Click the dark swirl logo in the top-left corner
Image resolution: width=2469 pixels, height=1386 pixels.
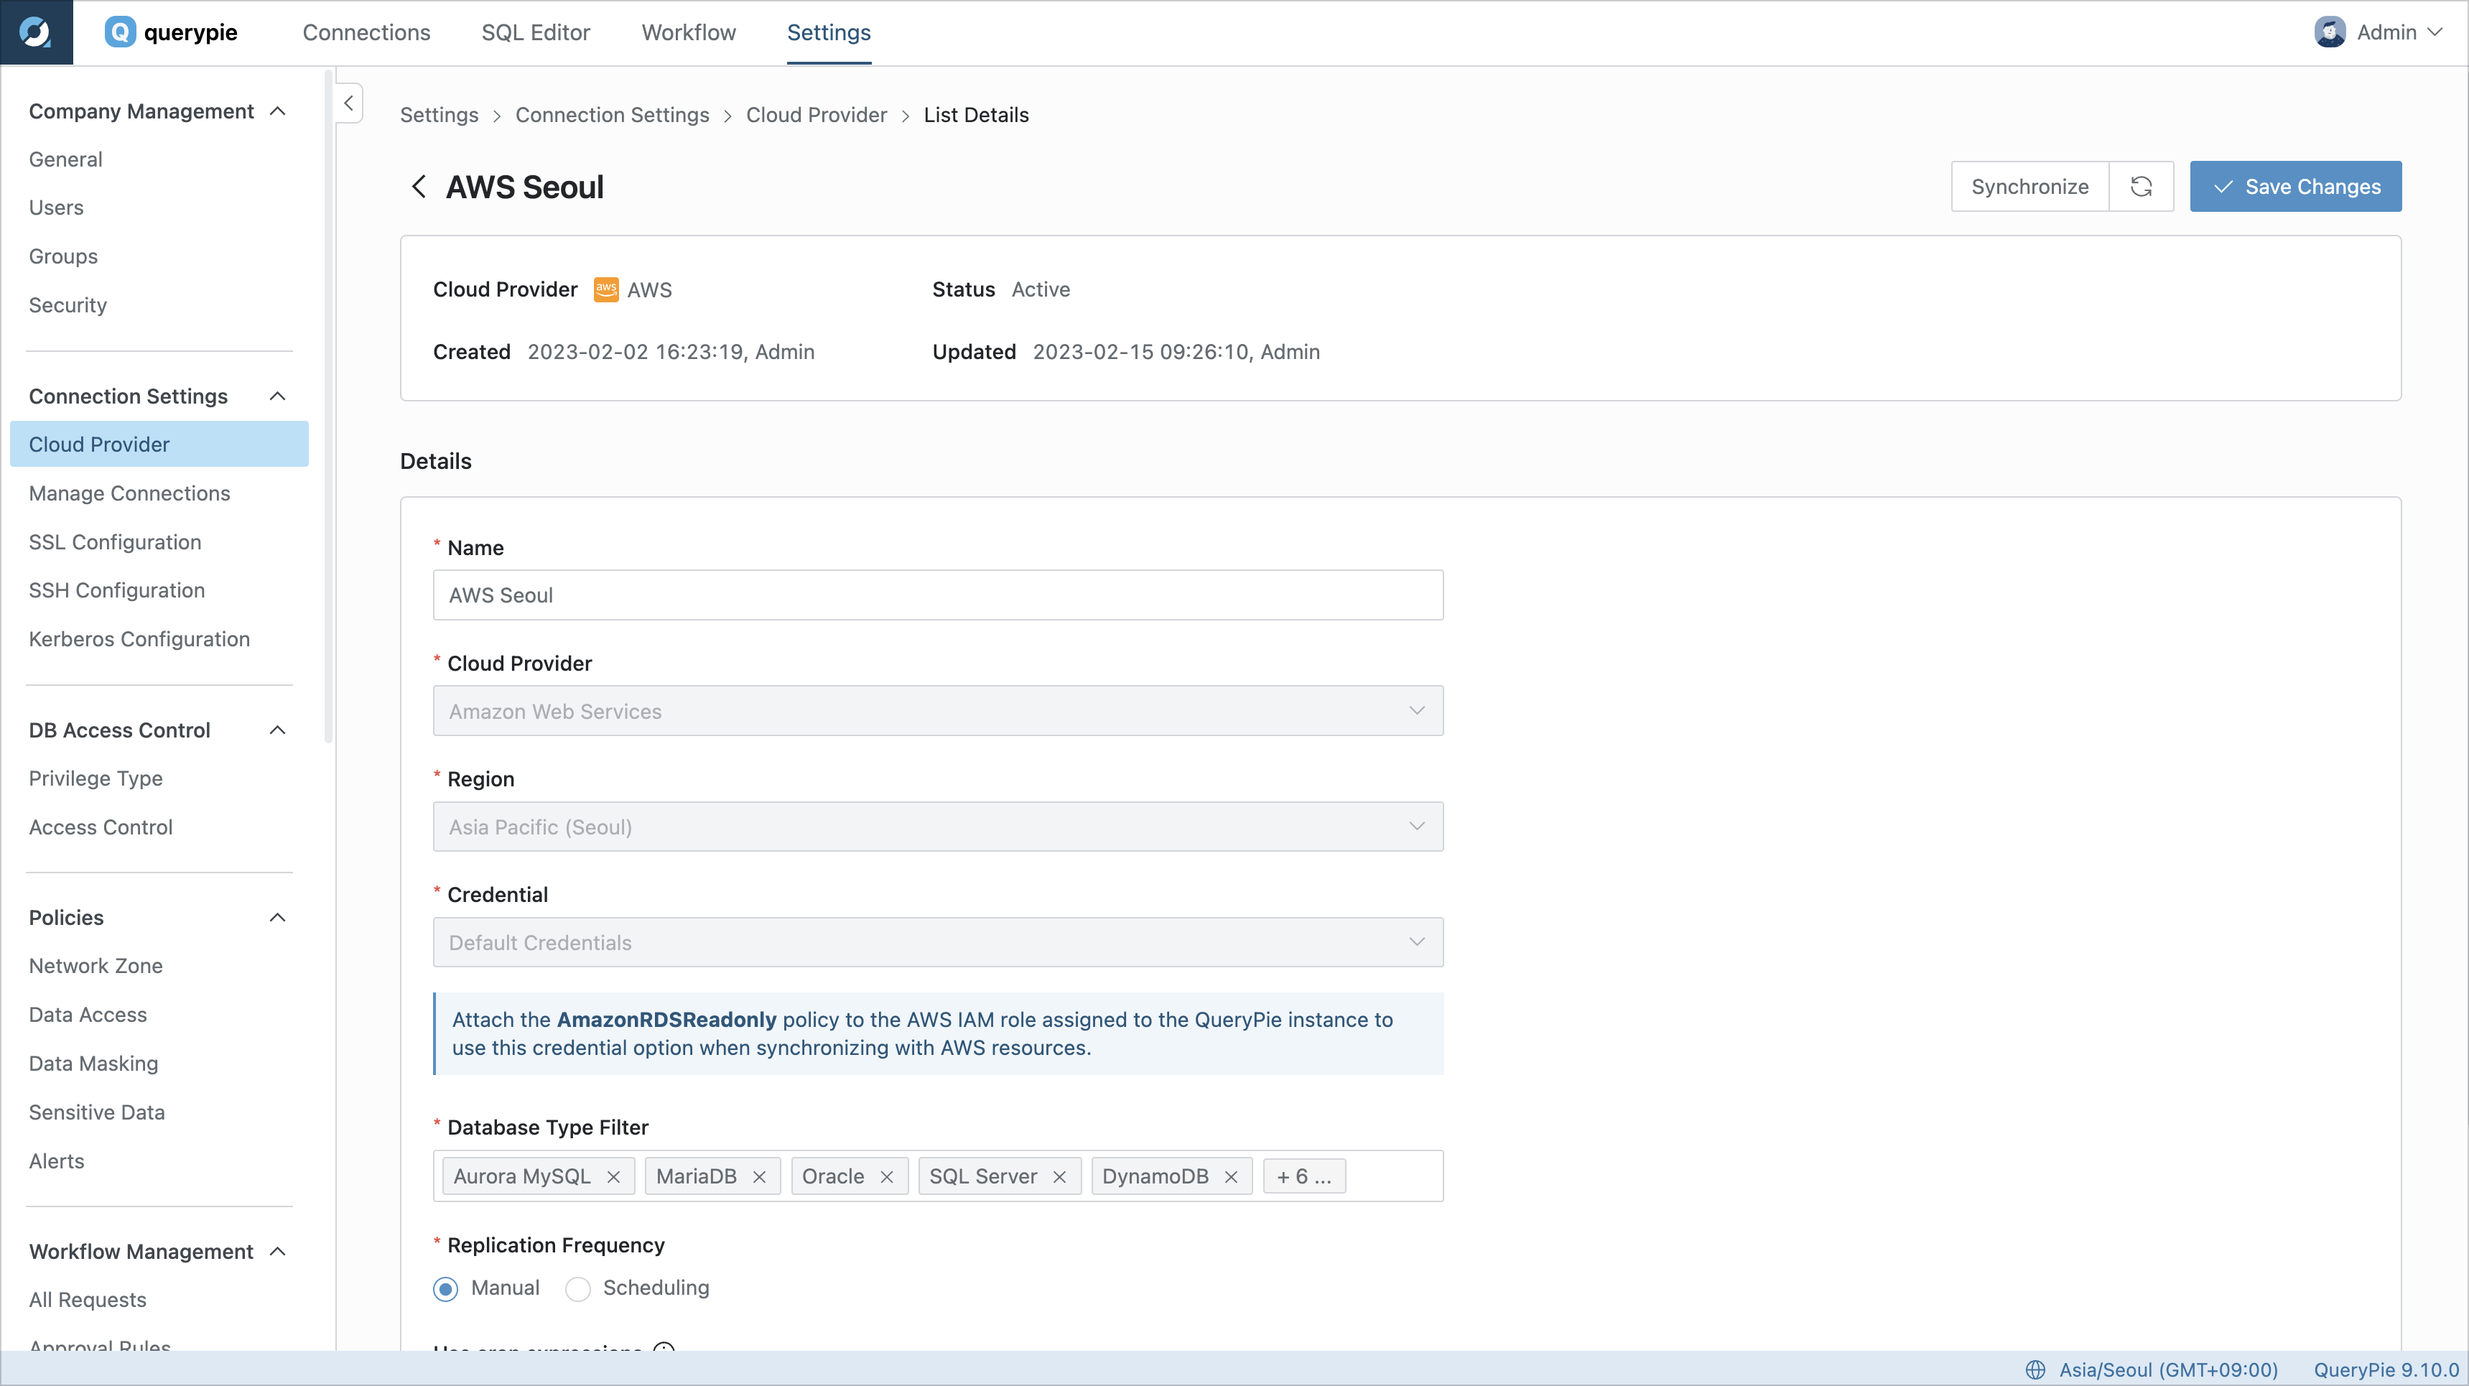(35, 32)
